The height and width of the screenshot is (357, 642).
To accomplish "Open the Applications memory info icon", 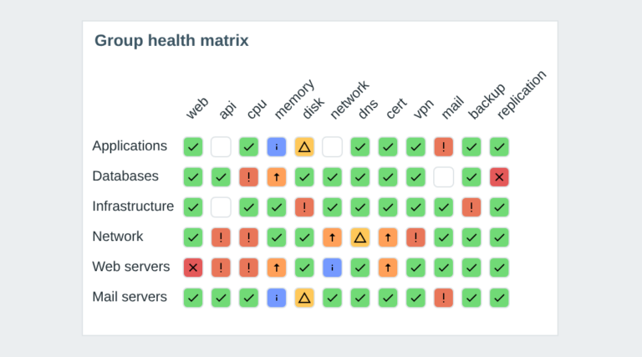I will (277, 146).
